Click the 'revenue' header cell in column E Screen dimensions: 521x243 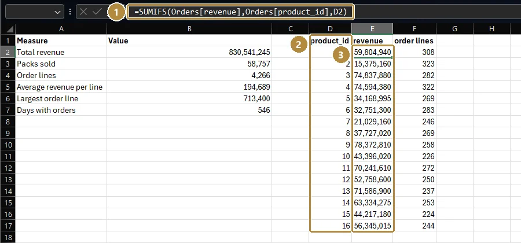pos(372,41)
